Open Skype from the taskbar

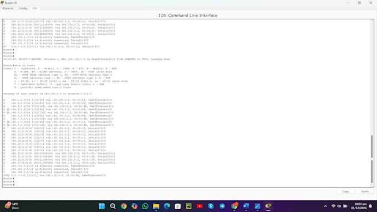[x=211, y=206]
